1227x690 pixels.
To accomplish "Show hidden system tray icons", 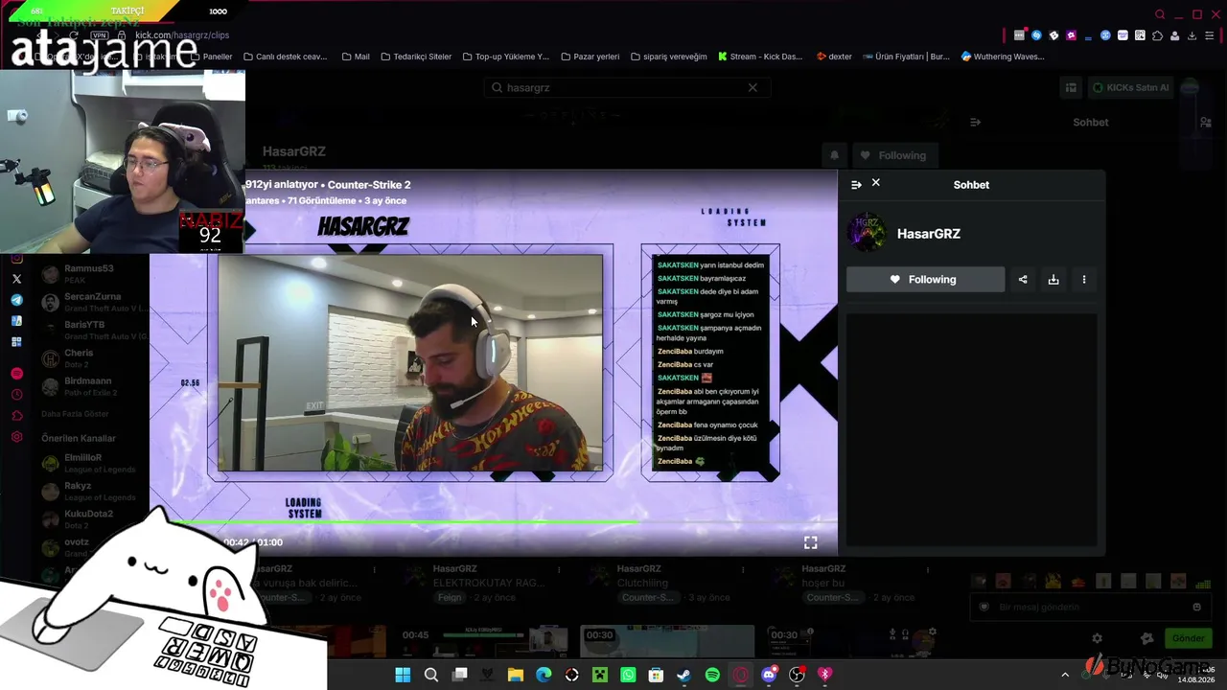I will [x=1065, y=675].
